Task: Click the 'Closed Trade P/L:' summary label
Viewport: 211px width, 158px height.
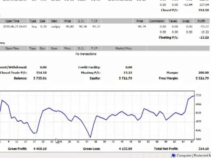Action: click(14, 73)
